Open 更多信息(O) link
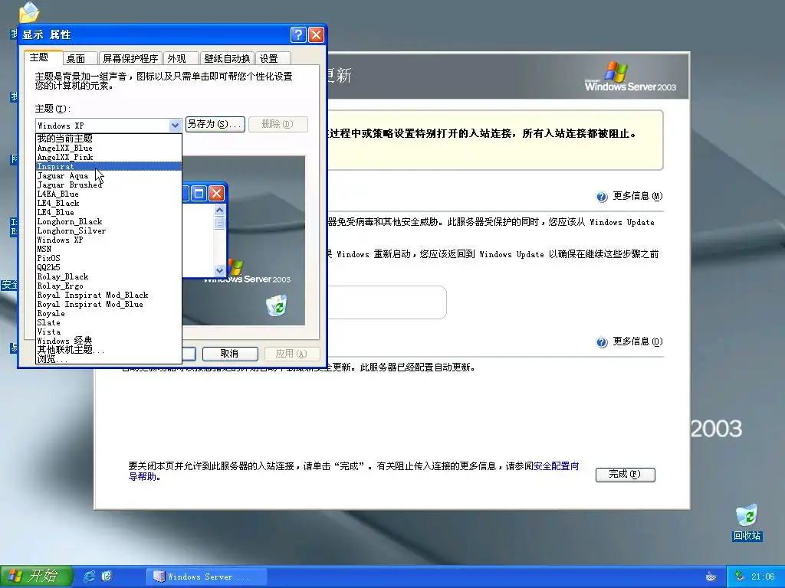The width and height of the screenshot is (785, 588). point(637,341)
